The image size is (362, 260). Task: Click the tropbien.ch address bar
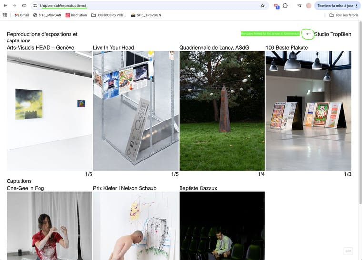(143, 6)
